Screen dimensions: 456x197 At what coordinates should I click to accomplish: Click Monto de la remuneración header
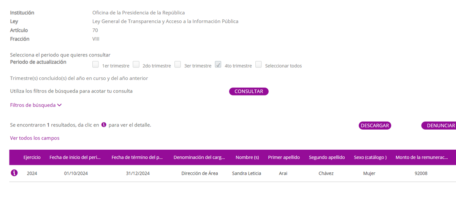click(x=422, y=157)
